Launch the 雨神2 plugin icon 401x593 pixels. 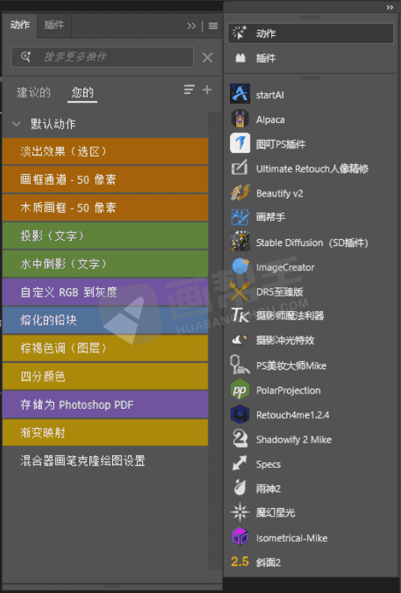click(x=240, y=488)
